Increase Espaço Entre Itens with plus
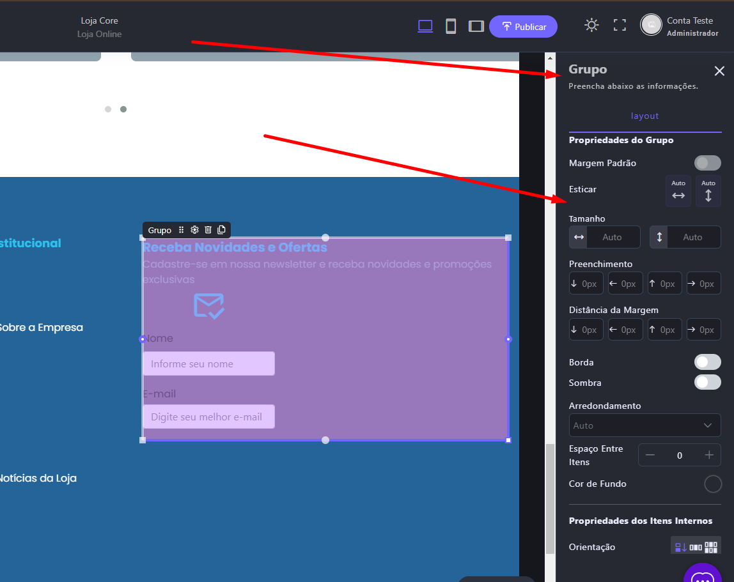The image size is (734, 582). (x=708, y=456)
